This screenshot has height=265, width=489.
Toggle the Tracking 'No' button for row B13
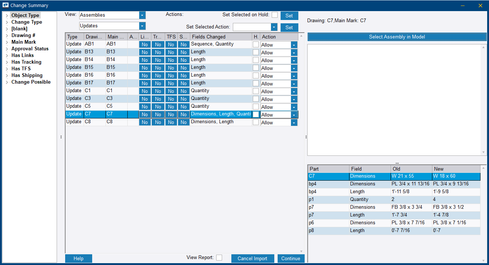158,52
